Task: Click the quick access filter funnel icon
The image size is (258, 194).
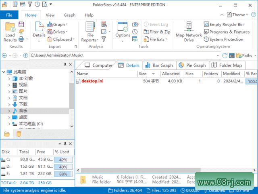Action: click(x=30, y=4)
